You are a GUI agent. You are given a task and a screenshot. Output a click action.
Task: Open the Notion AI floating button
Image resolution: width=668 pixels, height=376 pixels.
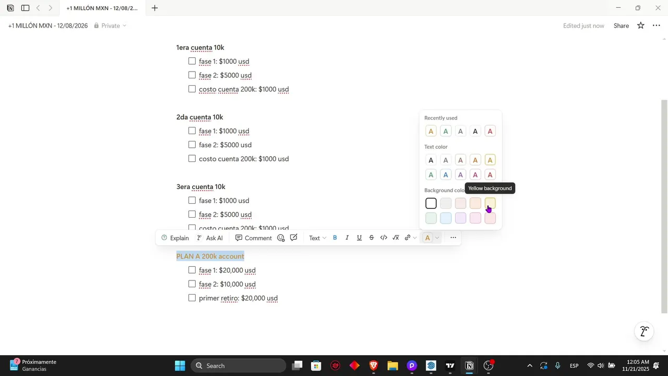point(645,332)
